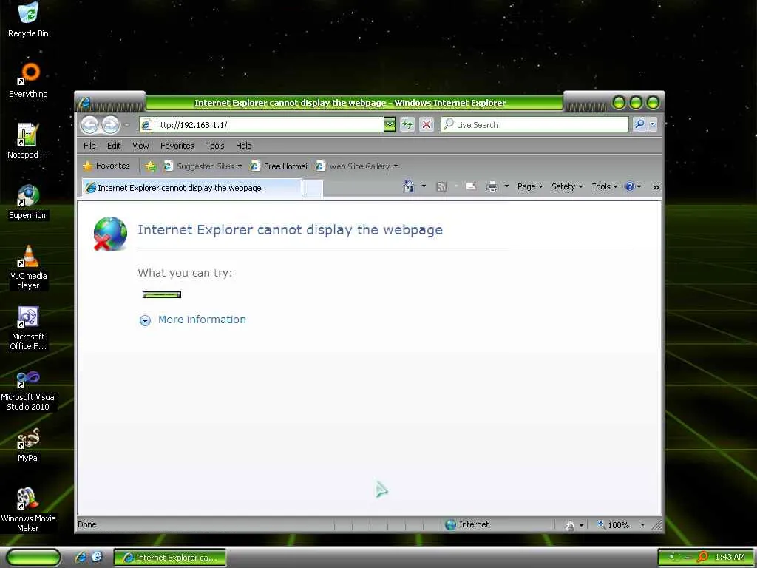Click the Internet Explorer title bar icon
Viewport: 757px width, 568px height.
tap(86, 102)
